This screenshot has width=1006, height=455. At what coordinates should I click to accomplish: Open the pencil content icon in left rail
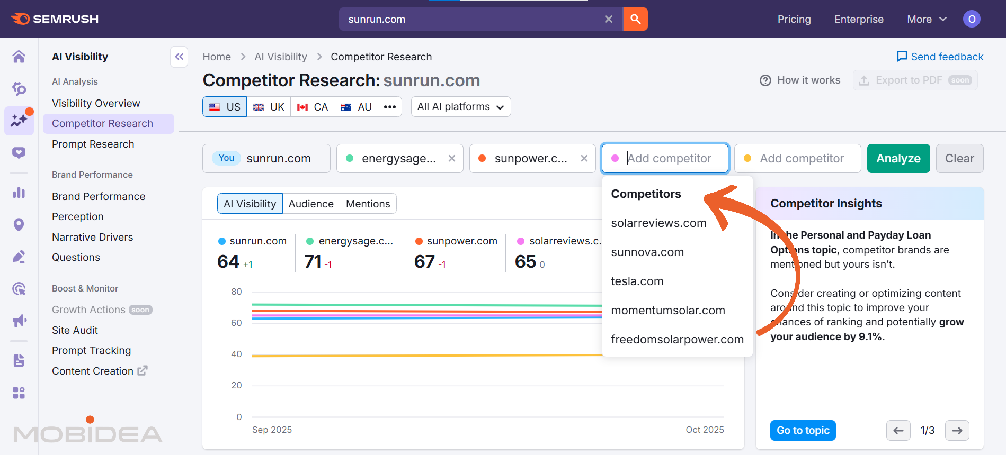19,257
